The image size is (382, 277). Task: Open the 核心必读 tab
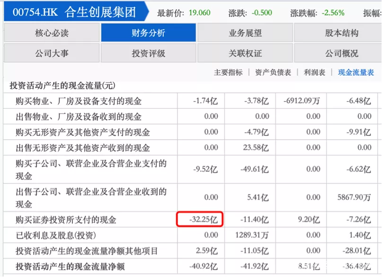pos(52,33)
